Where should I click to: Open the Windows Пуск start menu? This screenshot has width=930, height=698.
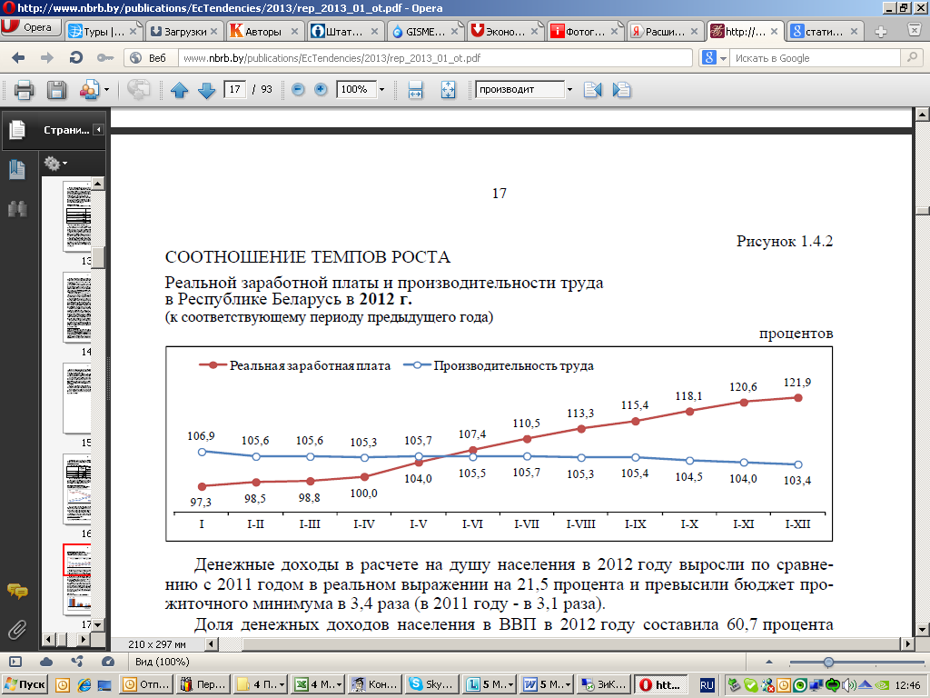25,684
